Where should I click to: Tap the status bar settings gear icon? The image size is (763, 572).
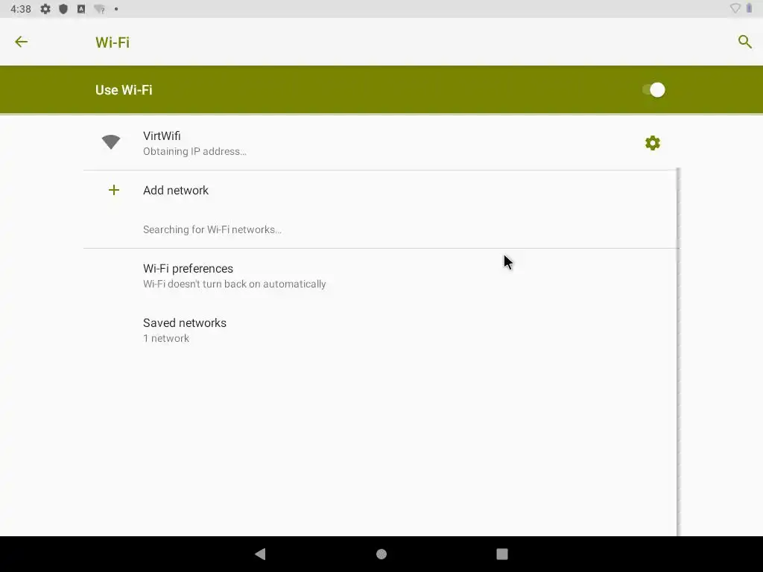coord(45,9)
